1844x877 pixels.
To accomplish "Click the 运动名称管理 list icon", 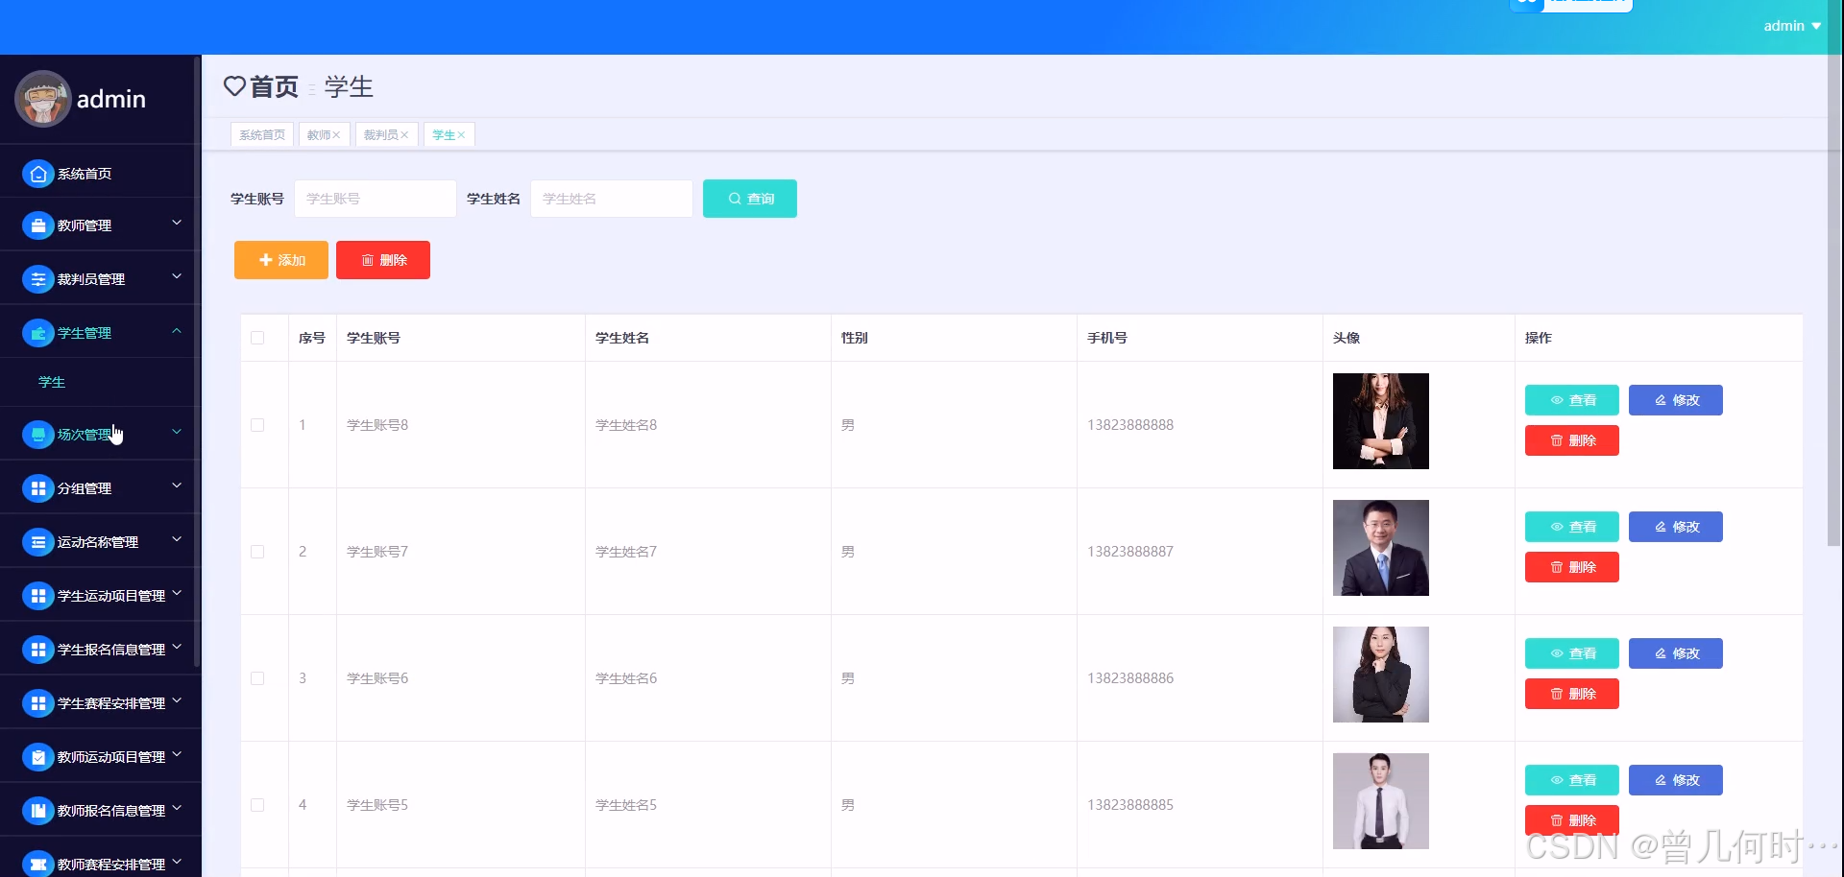I will (x=37, y=542).
